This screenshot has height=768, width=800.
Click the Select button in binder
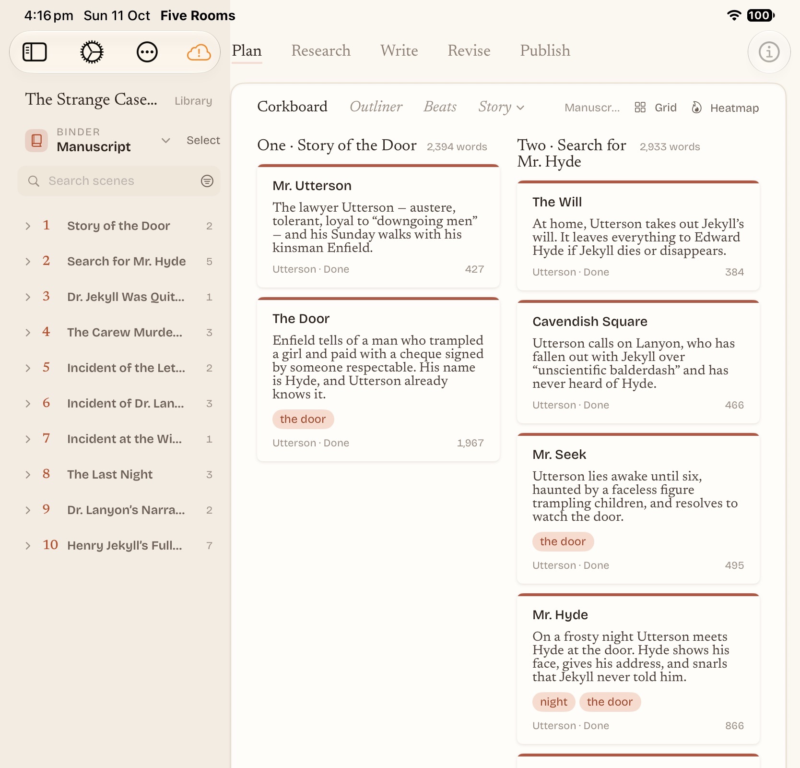coord(203,140)
